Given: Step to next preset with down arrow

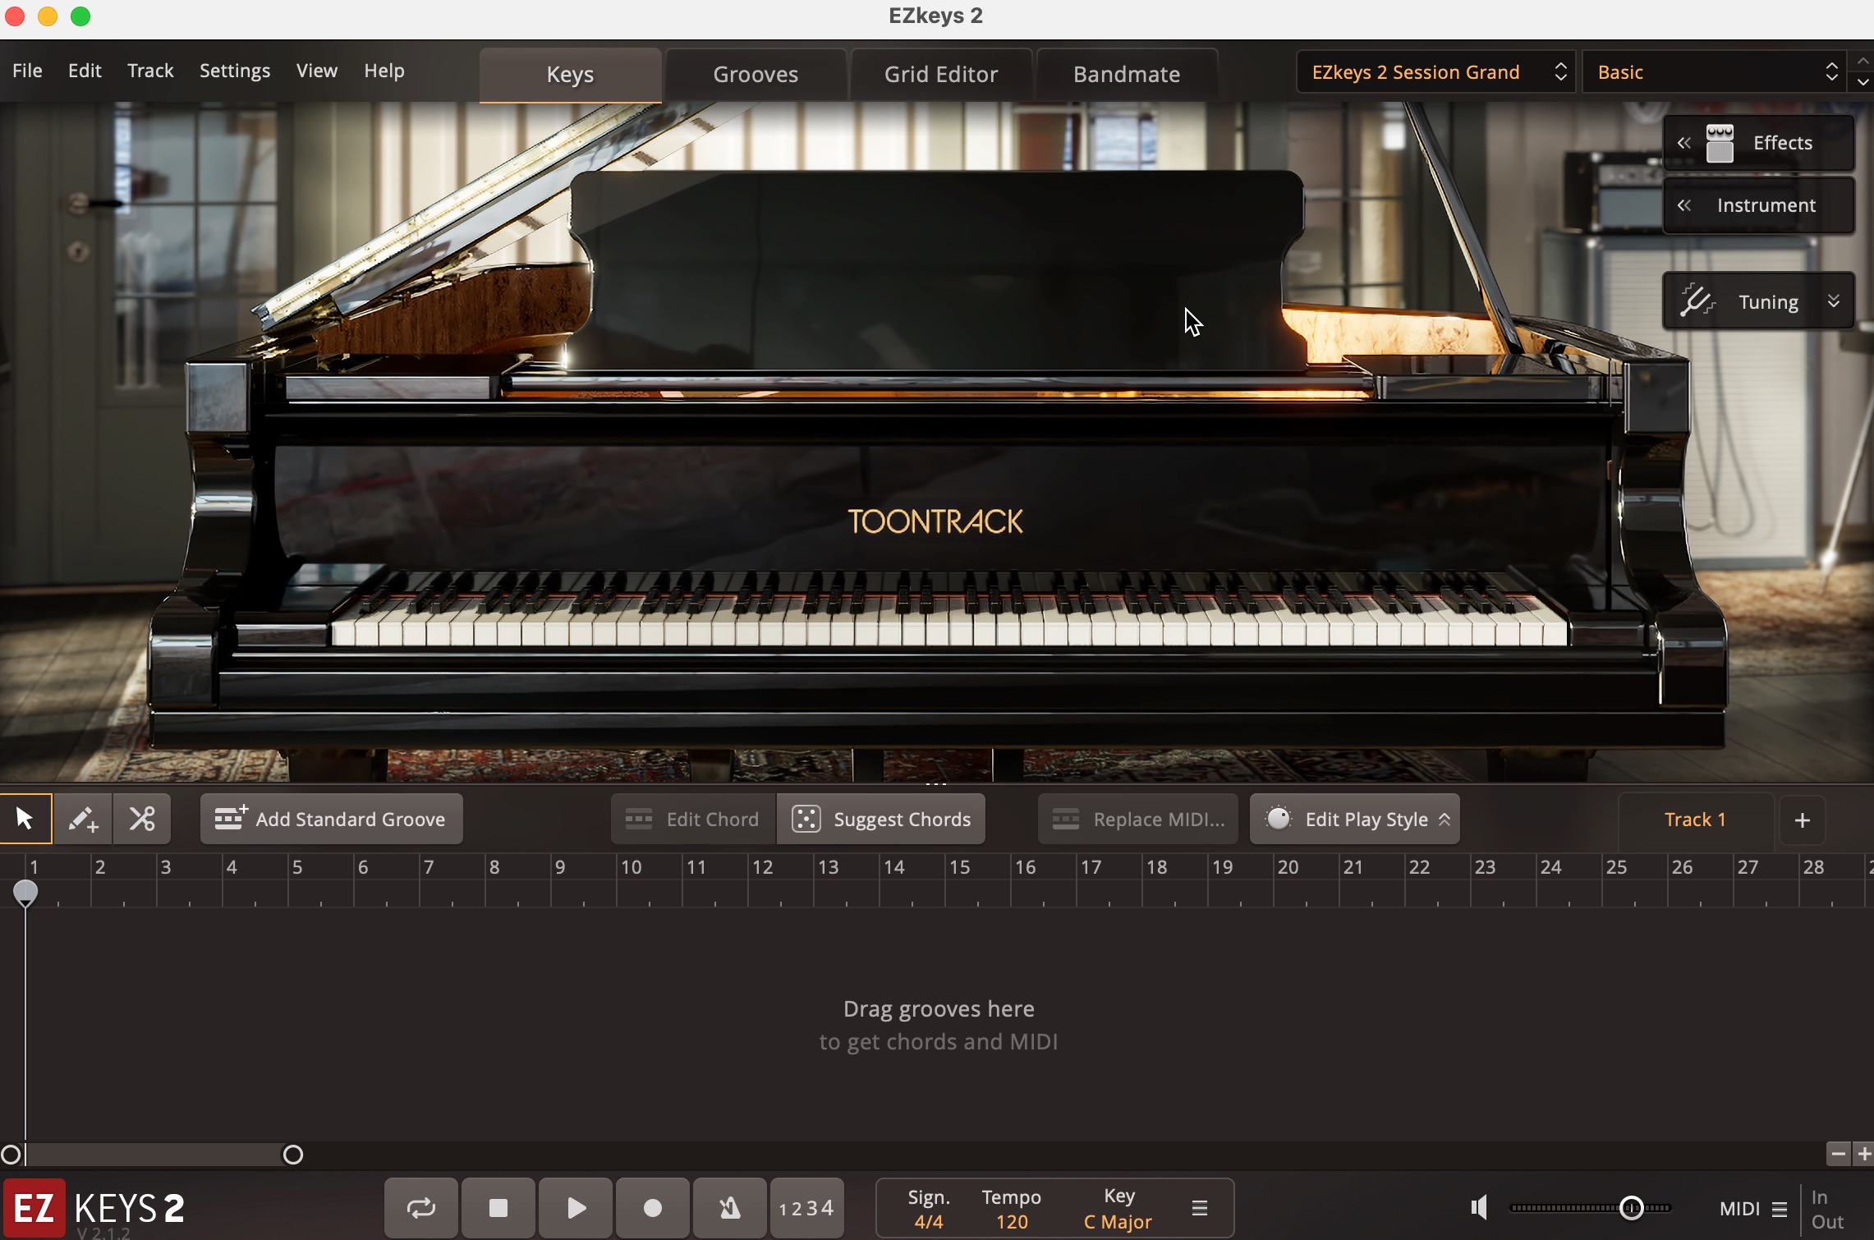Looking at the screenshot, I should [1863, 82].
